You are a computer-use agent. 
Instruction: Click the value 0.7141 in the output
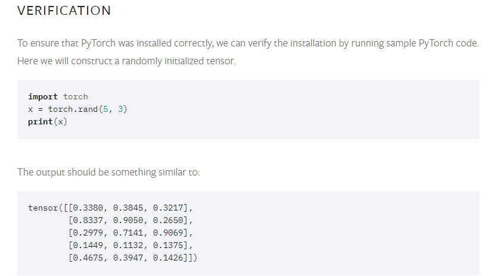click(x=128, y=233)
